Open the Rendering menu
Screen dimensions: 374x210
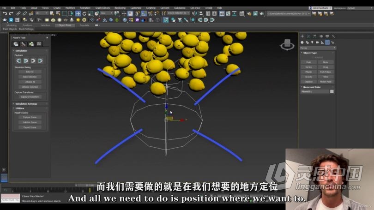pyautogui.click(x=120, y=8)
